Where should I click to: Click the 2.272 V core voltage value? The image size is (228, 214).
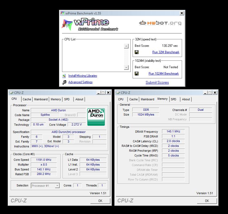pyautogui.click(x=77, y=124)
